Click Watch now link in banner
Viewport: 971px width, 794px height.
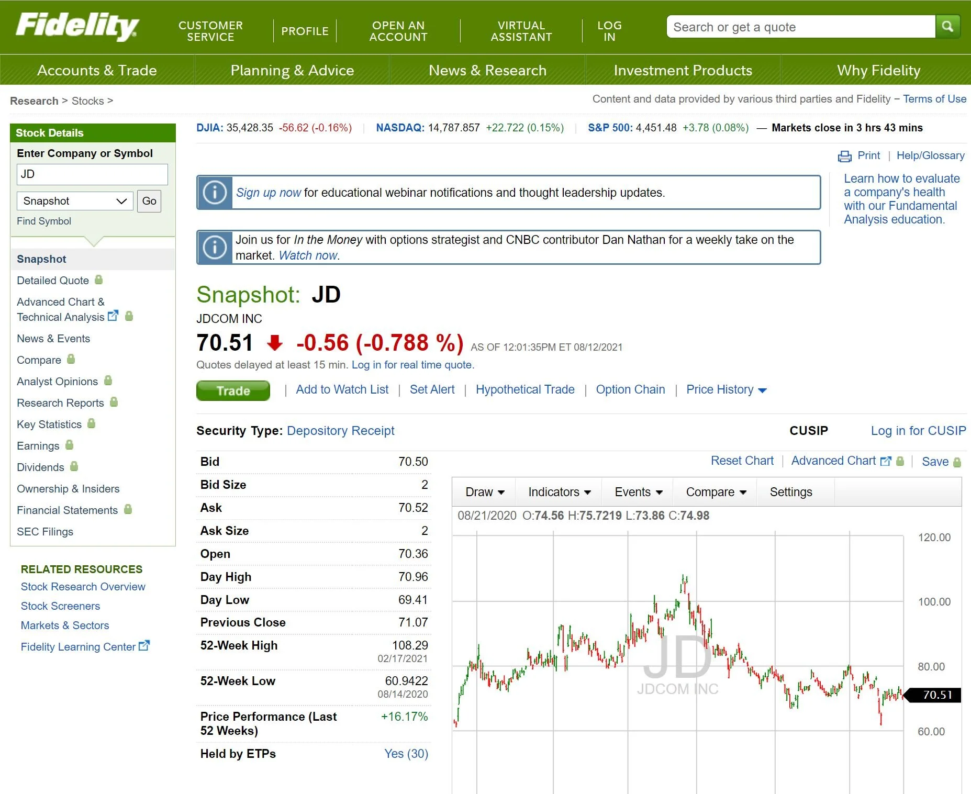(308, 255)
